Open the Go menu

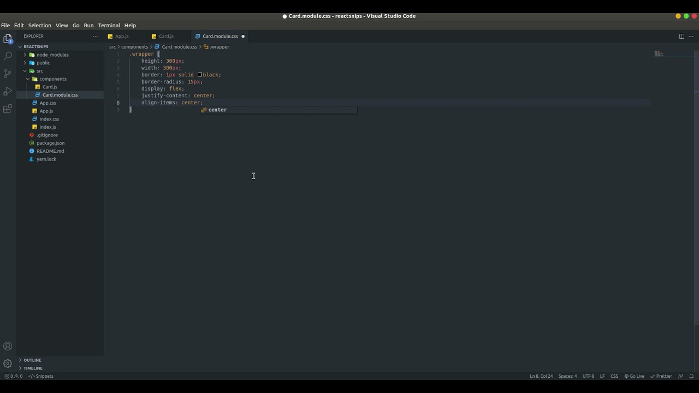tap(76, 25)
